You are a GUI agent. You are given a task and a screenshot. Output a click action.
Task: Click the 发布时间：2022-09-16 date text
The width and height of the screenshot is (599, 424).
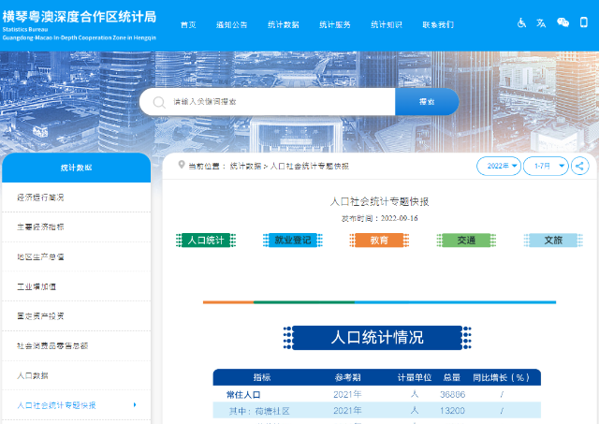click(379, 218)
